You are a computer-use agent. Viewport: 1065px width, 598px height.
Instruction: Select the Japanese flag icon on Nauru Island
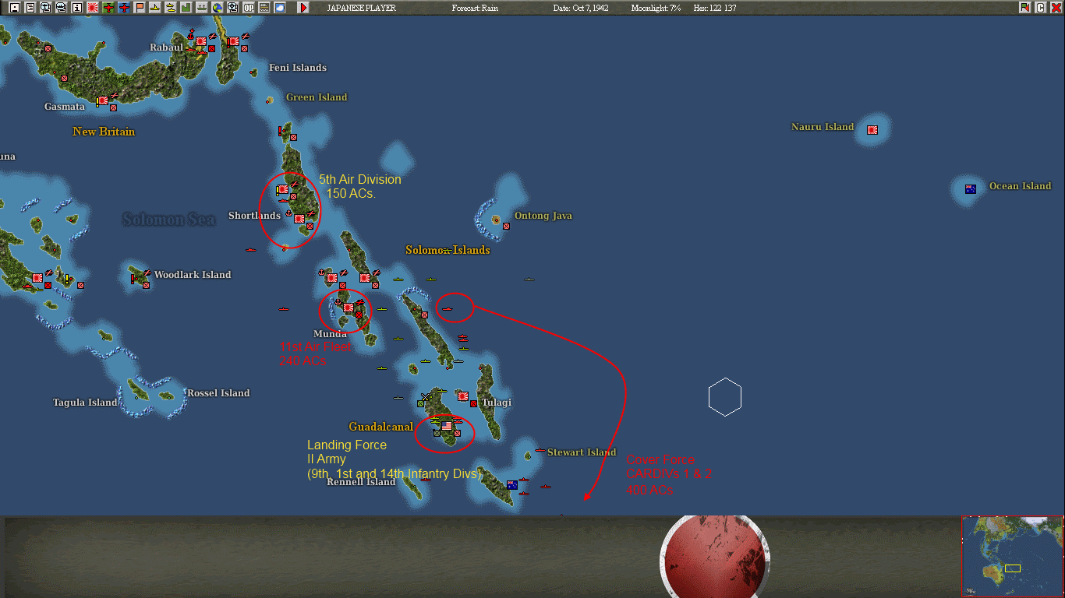872,130
